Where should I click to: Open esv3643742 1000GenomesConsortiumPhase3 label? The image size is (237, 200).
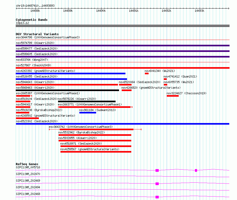[81, 127]
